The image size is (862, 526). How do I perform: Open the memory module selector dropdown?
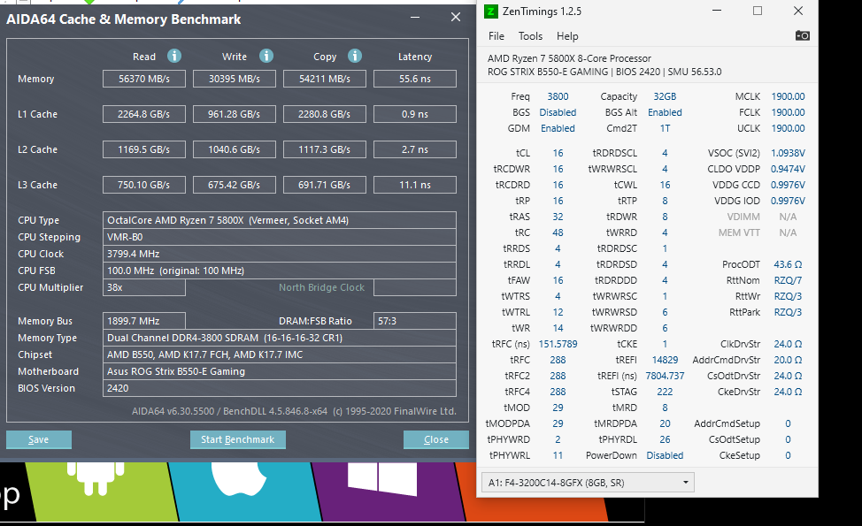click(588, 483)
